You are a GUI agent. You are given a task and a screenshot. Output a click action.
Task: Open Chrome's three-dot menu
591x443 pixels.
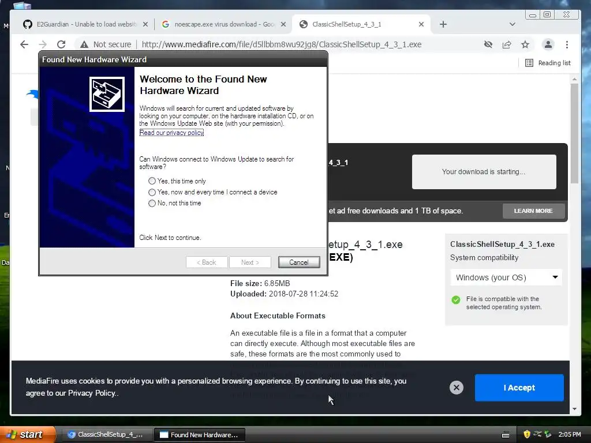[567, 44]
